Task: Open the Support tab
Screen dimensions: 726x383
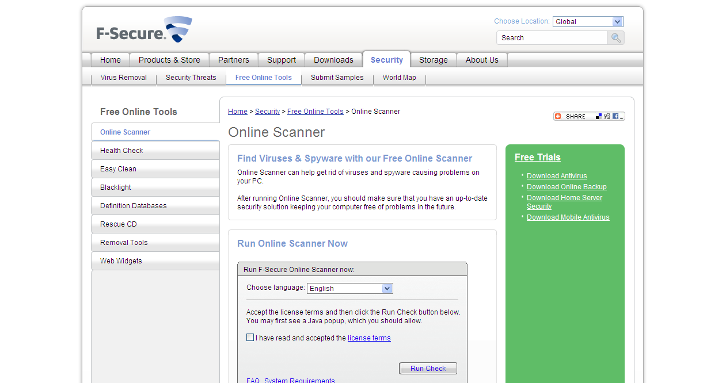Action: (x=282, y=60)
